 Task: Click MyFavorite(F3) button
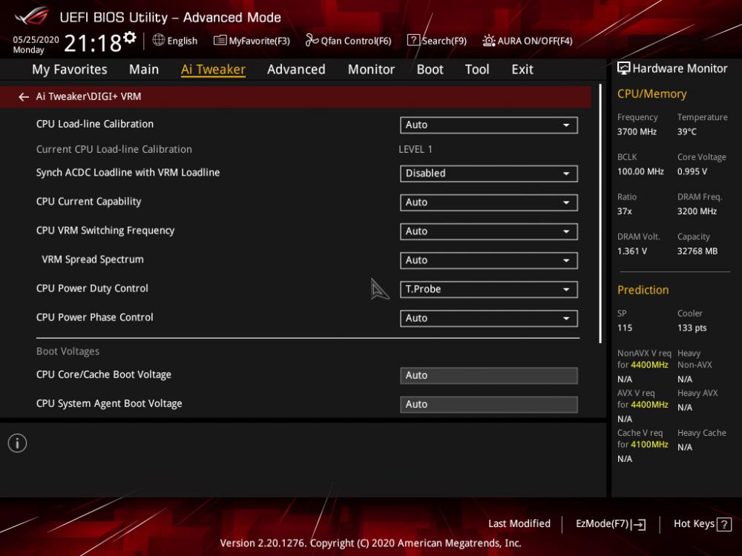click(x=252, y=41)
